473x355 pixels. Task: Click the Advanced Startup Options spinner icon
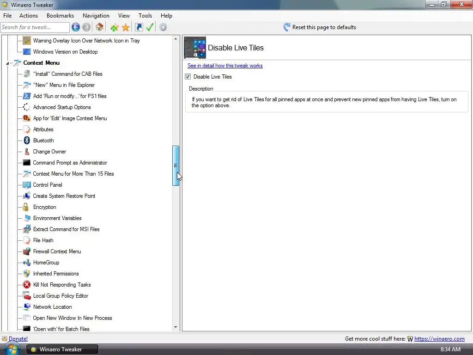[26, 107]
